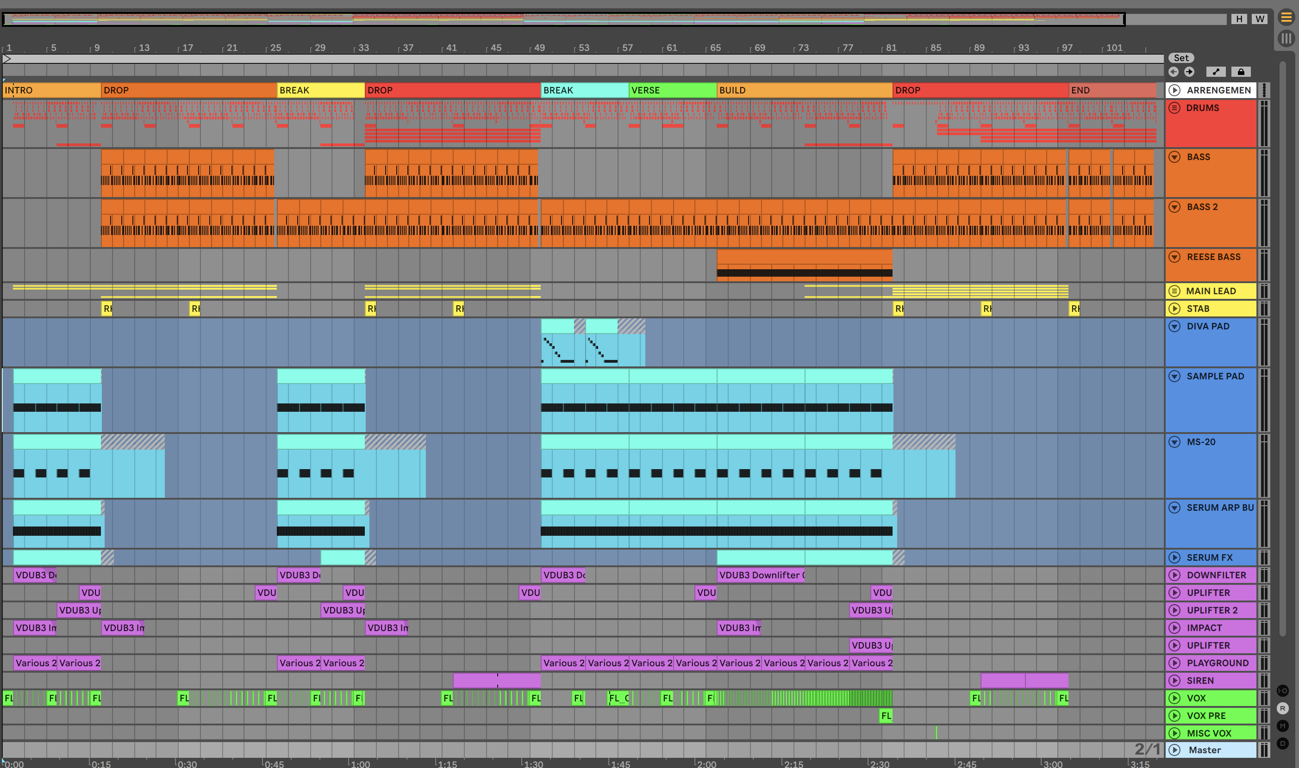Unfold the DRUMS group track
This screenshot has height=768, width=1299.
pos(1175,108)
